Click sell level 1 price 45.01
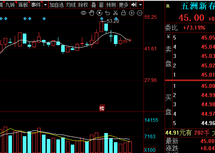The width and height of the screenshot is (215, 153). coord(208,75)
